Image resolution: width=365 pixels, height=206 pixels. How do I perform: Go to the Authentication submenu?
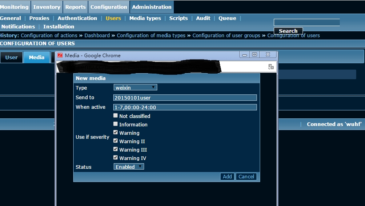pyautogui.click(x=77, y=18)
